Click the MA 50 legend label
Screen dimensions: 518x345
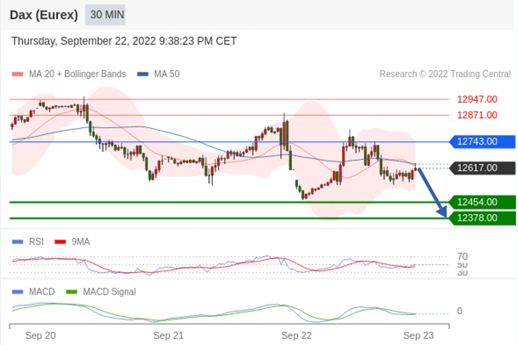coord(167,74)
